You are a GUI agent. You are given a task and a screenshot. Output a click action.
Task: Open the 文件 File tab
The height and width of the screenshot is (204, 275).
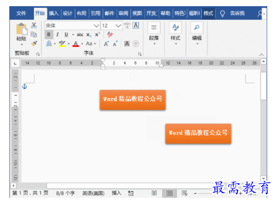pos(21,13)
